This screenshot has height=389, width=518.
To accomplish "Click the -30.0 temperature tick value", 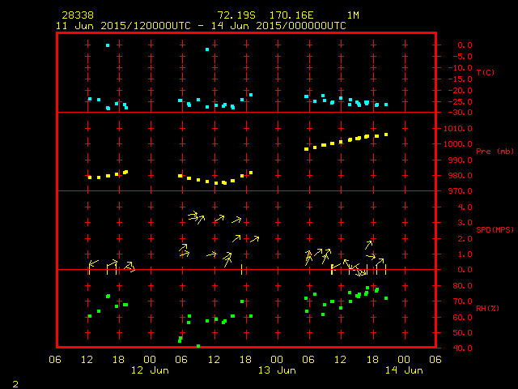I will coord(448,113).
